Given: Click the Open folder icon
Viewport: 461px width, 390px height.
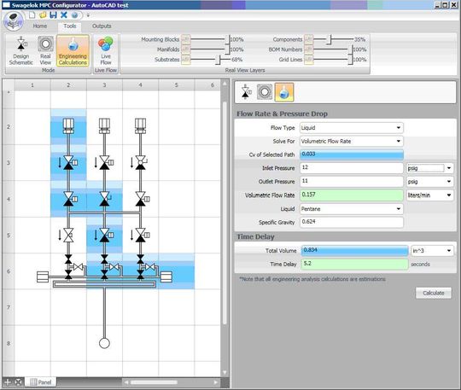Looking at the screenshot, I should point(43,15).
